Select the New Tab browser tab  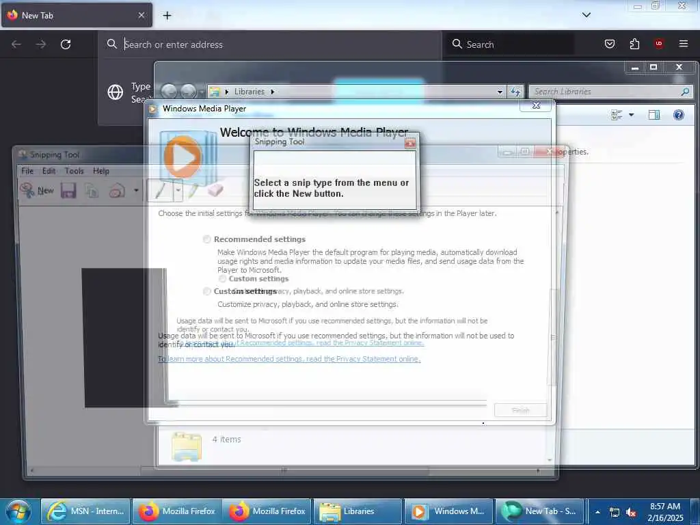pos(77,15)
